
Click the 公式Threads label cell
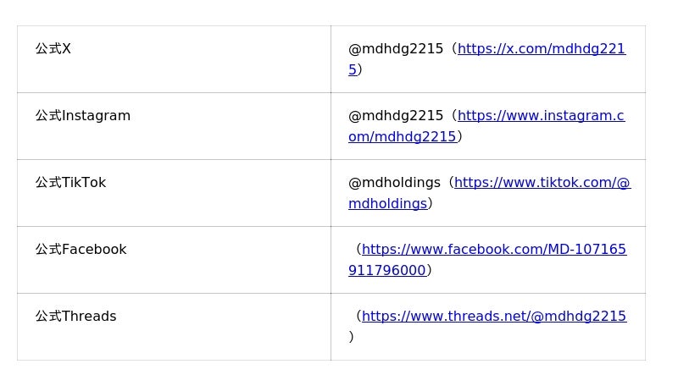click(x=75, y=317)
